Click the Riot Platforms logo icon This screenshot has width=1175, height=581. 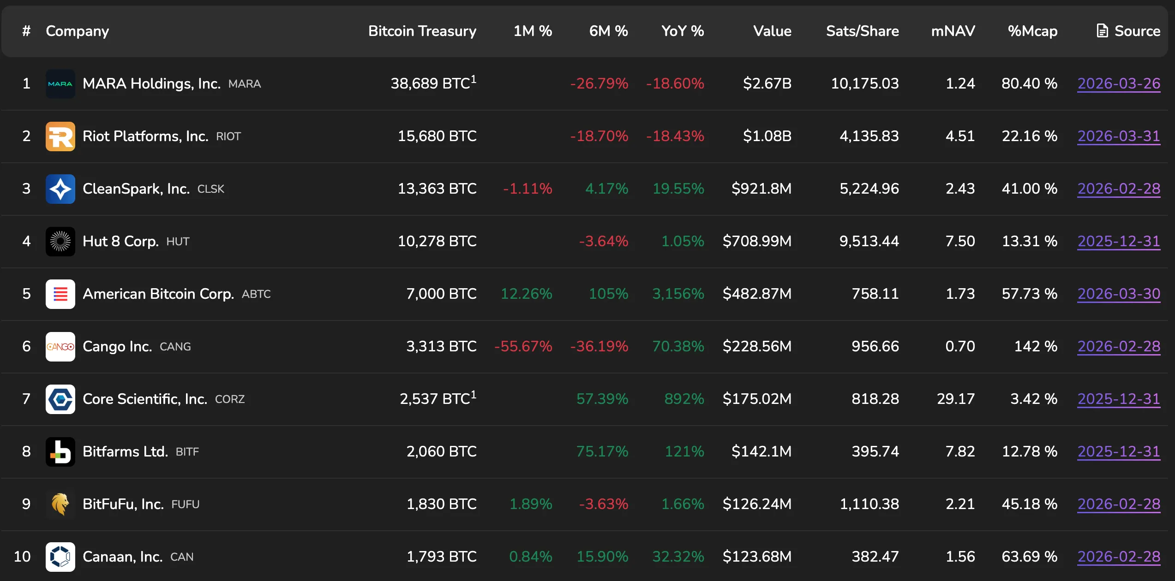[x=60, y=136]
